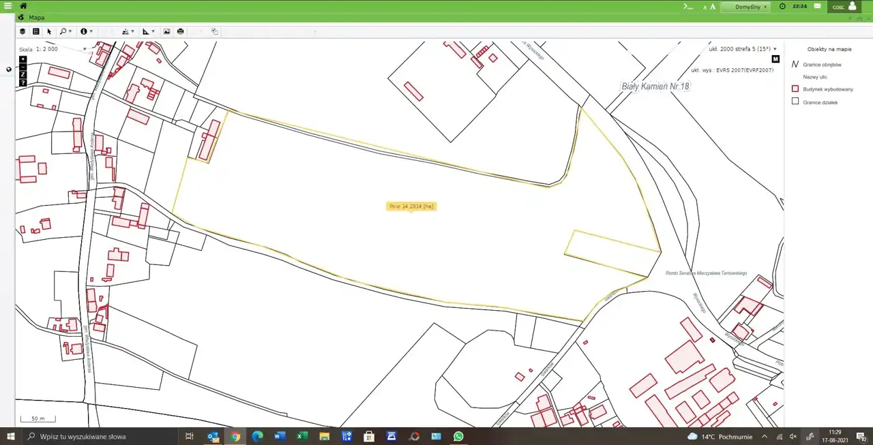This screenshot has width=873, height=445.
Task: Open the measurement tool dropdown menu
Action: tap(148, 31)
